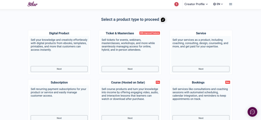261x120 pixels.
Task: Select the Digital Product card title
Action: [59, 33]
